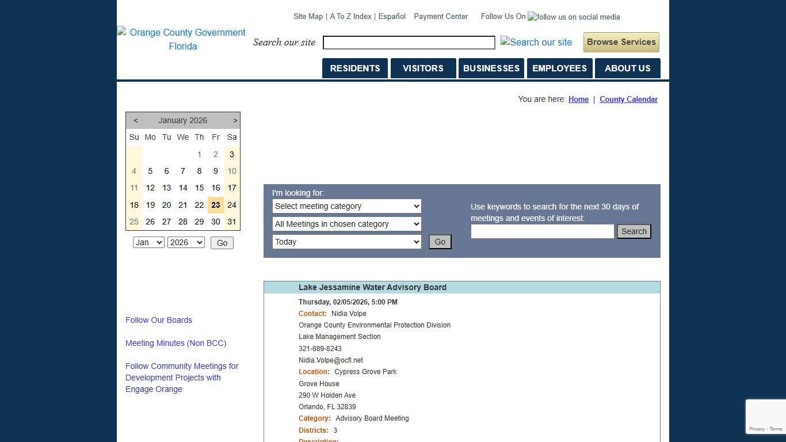Open the ABOUT US section
The height and width of the screenshot is (442, 786).
coord(628,68)
